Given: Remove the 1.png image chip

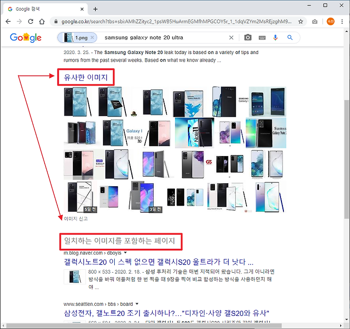Looking at the screenshot, I should (92, 37).
